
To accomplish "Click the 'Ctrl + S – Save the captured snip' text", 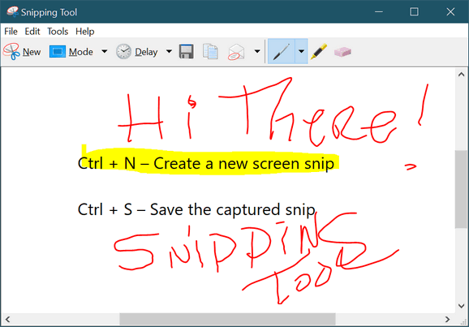I will click(x=196, y=209).
